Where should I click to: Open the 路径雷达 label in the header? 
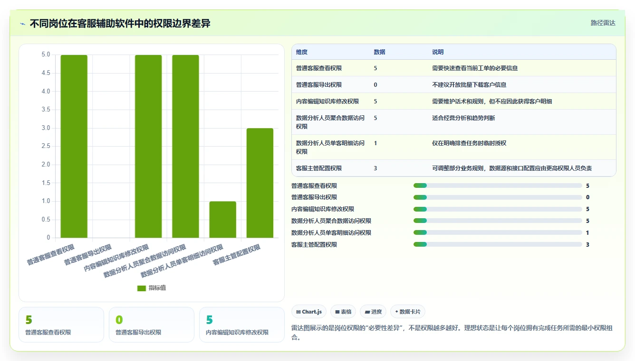click(x=603, y=23)
